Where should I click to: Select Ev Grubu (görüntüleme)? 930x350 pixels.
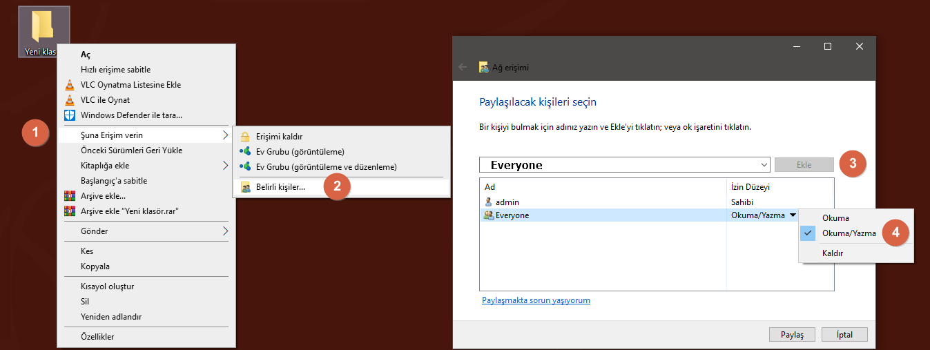point(341,152)
